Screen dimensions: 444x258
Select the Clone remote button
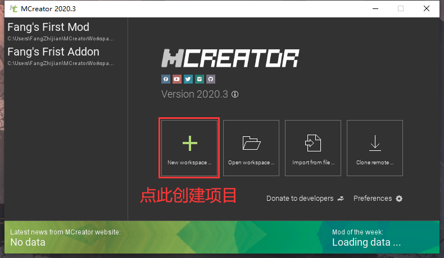pyautogui.click(x=375, y=148)
